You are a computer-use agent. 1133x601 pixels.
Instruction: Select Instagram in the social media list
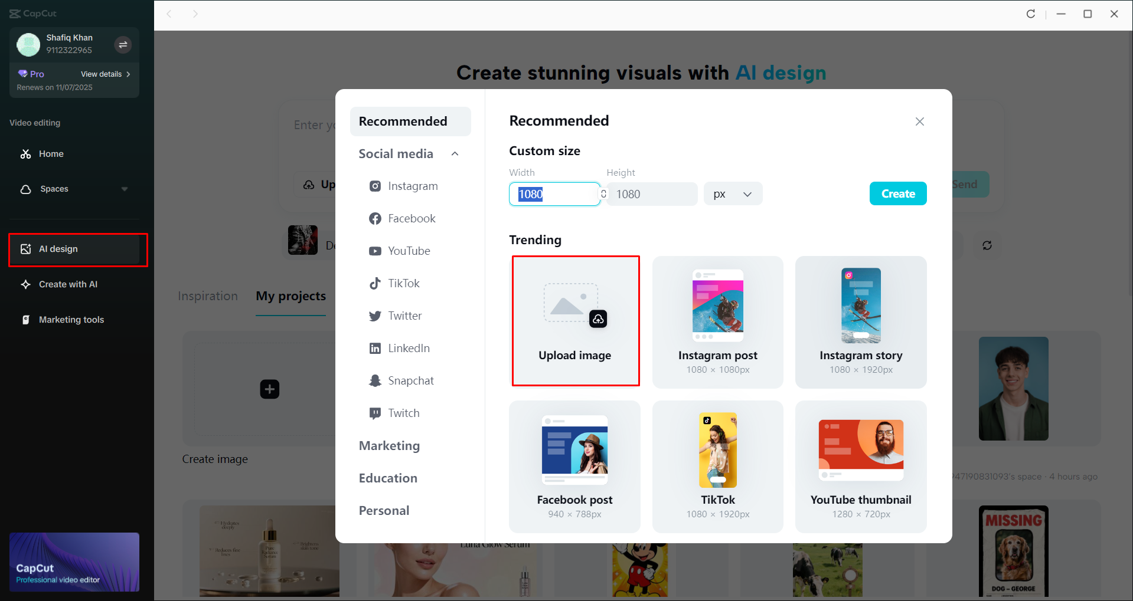412,185
